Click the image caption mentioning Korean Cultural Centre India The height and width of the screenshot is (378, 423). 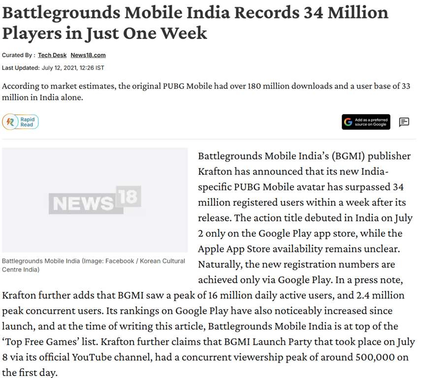[x=94, y=265]
